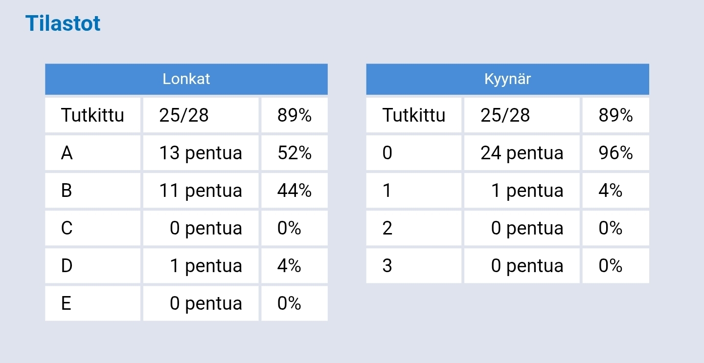Click the 96% percentage cell
This screenshot has height=363, width=704.
click(616, 153)
